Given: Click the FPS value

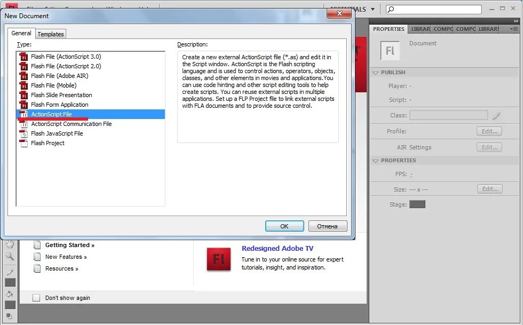Looking at the screenshot, I should click(411, 174).
